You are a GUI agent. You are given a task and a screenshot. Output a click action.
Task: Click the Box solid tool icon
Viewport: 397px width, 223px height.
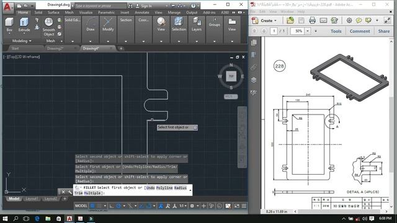(9, 22)
